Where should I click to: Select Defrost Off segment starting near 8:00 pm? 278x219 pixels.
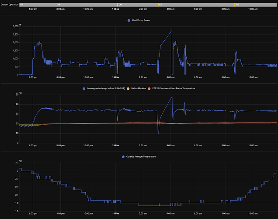click(x=87, y=5)
